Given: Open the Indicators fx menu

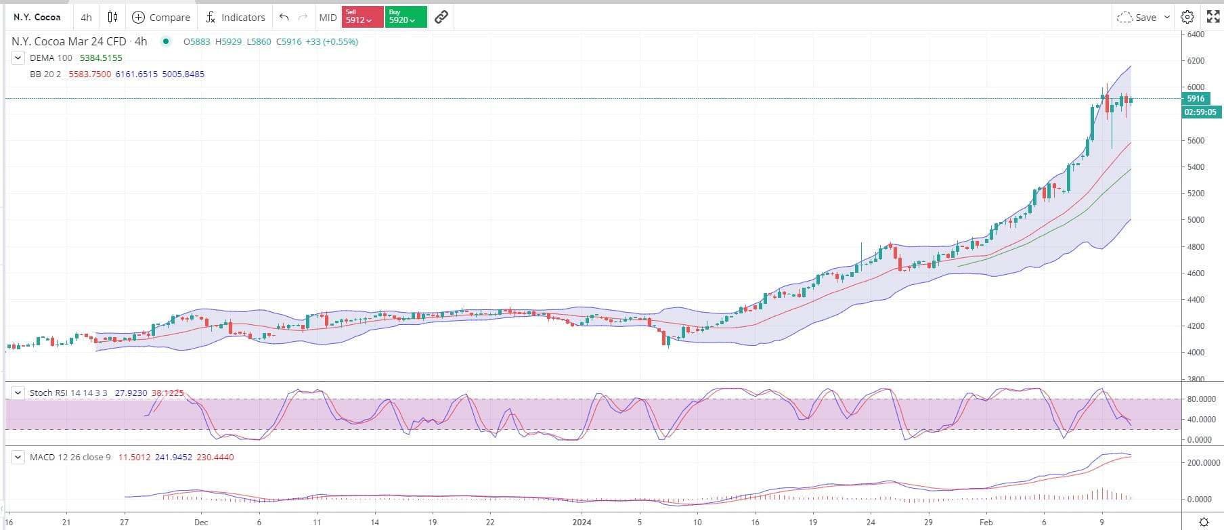Looking at the screenshot, I should 211,18.
